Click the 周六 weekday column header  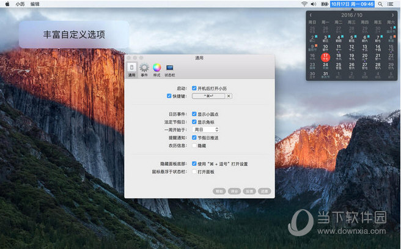pos(391,22)
